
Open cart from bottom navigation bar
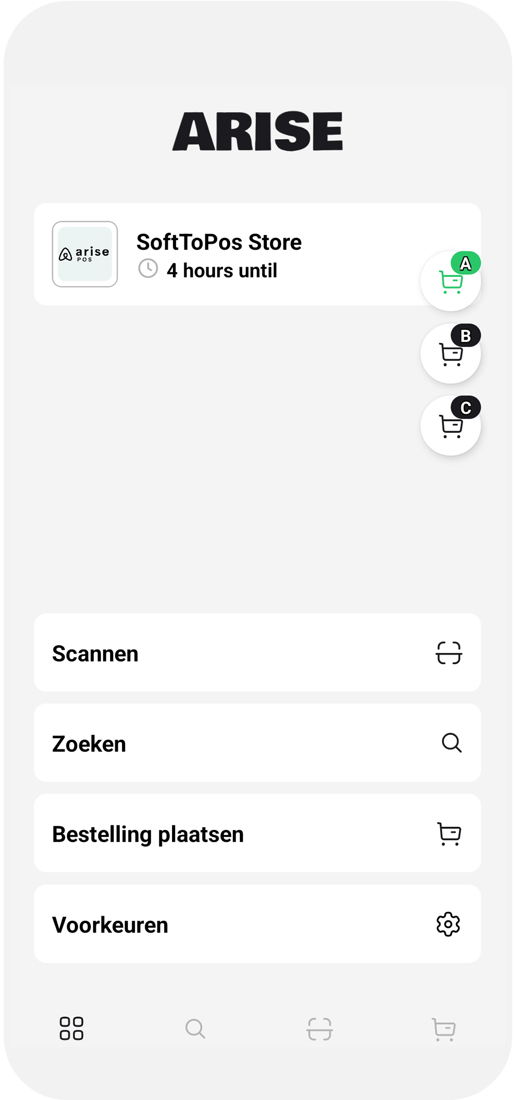point(443,1029)
